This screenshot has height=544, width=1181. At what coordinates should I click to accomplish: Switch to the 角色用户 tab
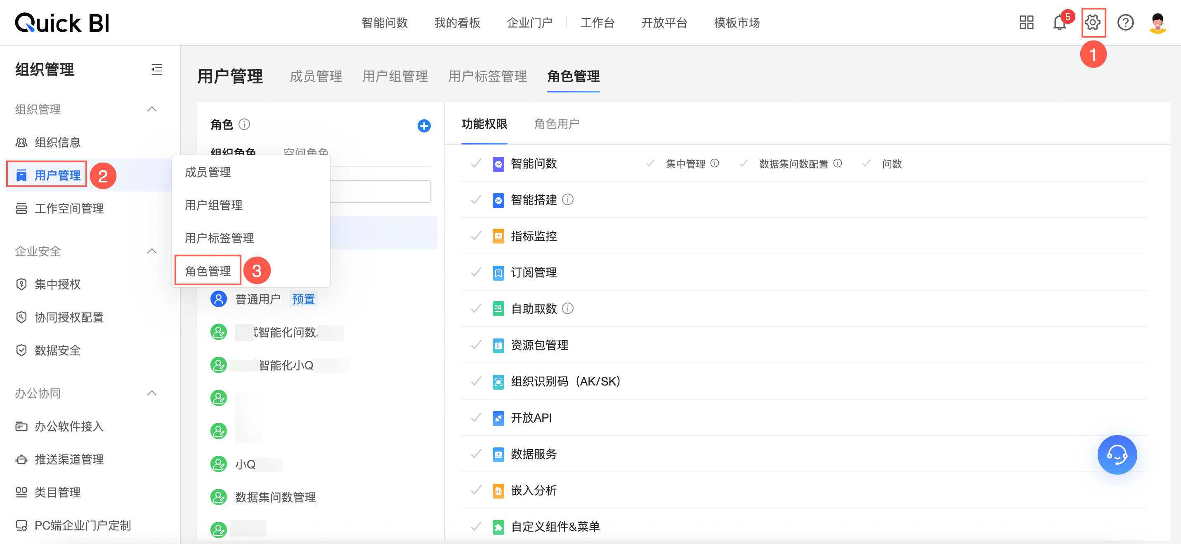557,124
